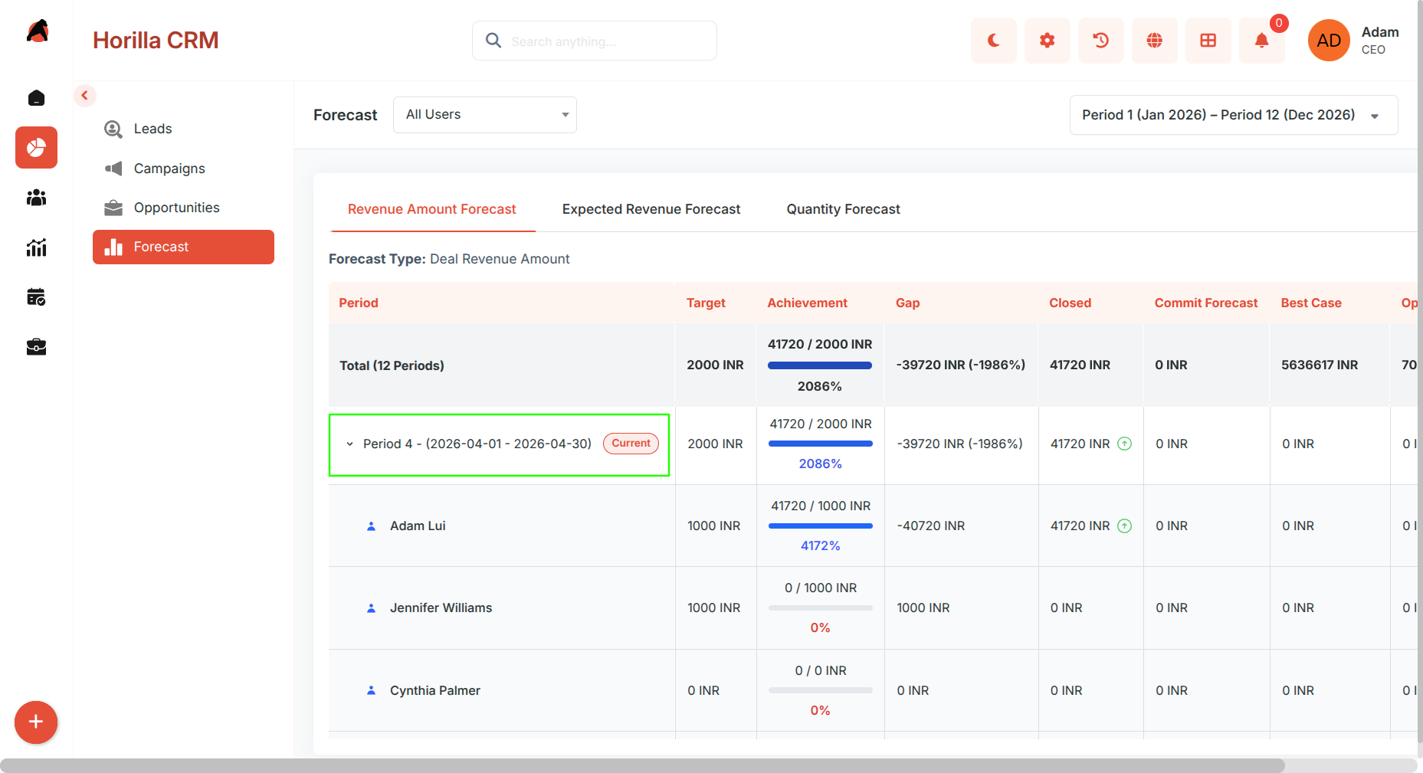The height and width of the screenshot is (773, 1423).
Task: Toggle dark mode moon icon
Action: pyautogui.click(x=994, y=41)
